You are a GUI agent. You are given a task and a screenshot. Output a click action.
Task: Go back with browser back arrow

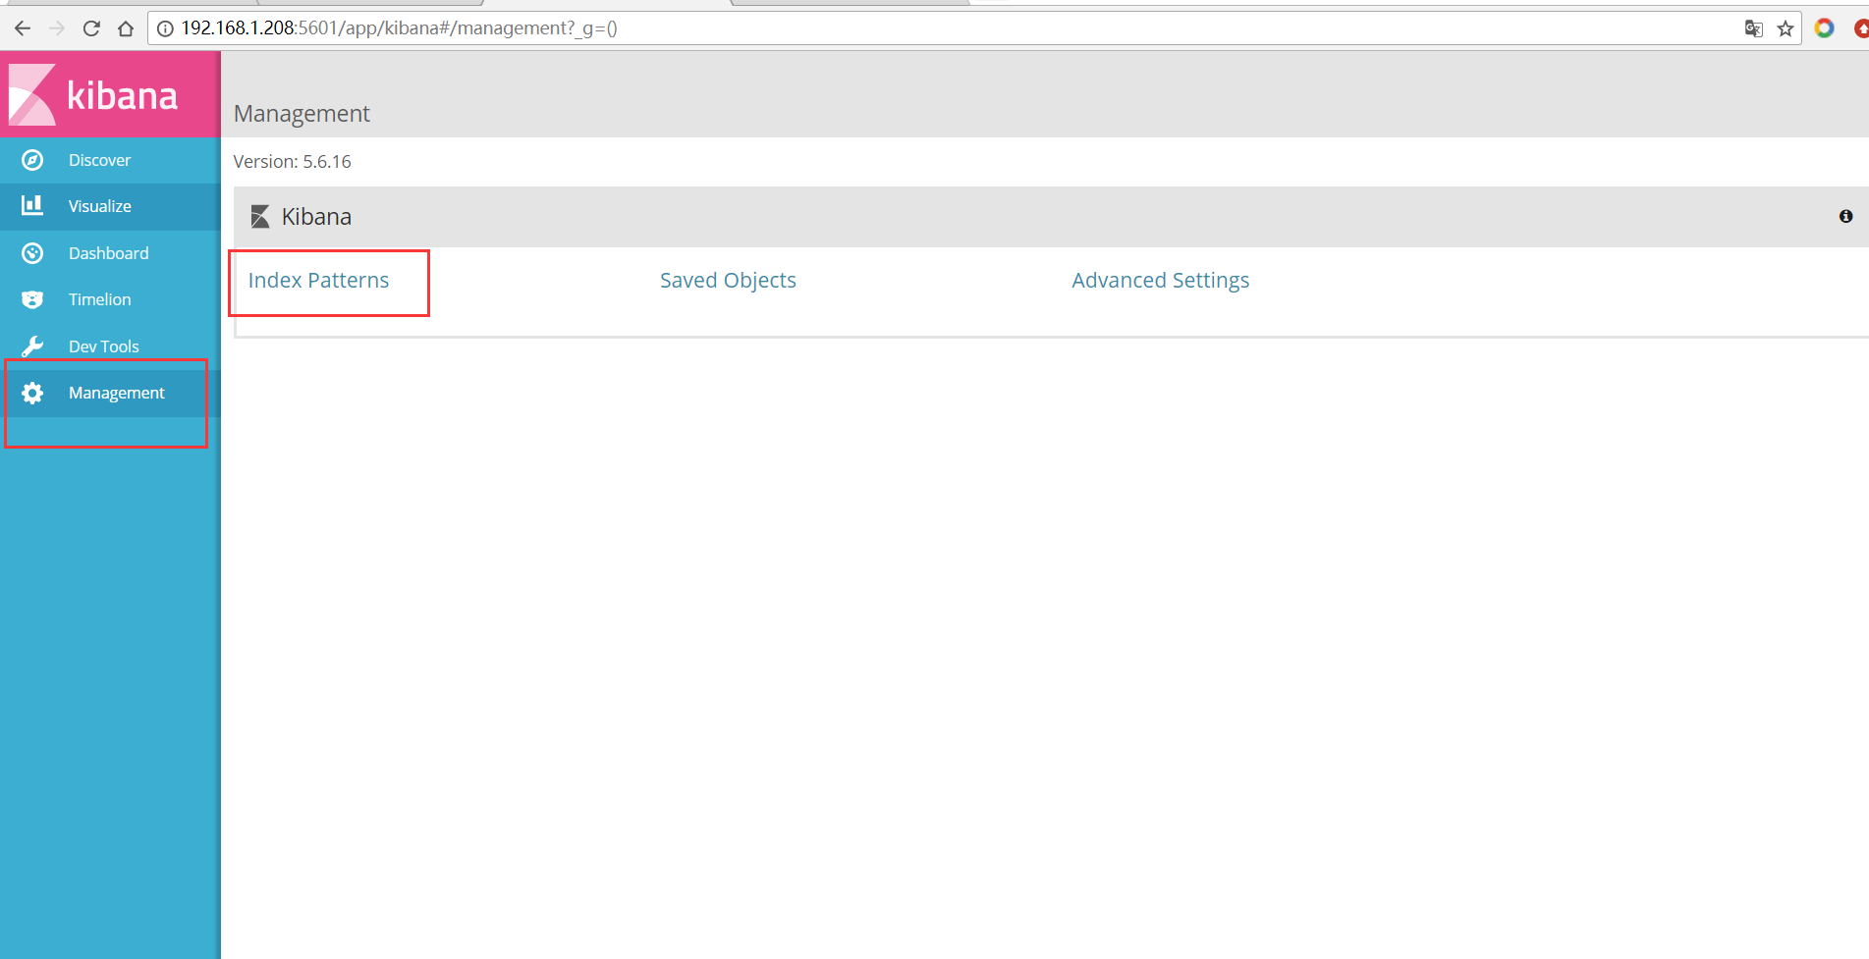pos(23,28)
